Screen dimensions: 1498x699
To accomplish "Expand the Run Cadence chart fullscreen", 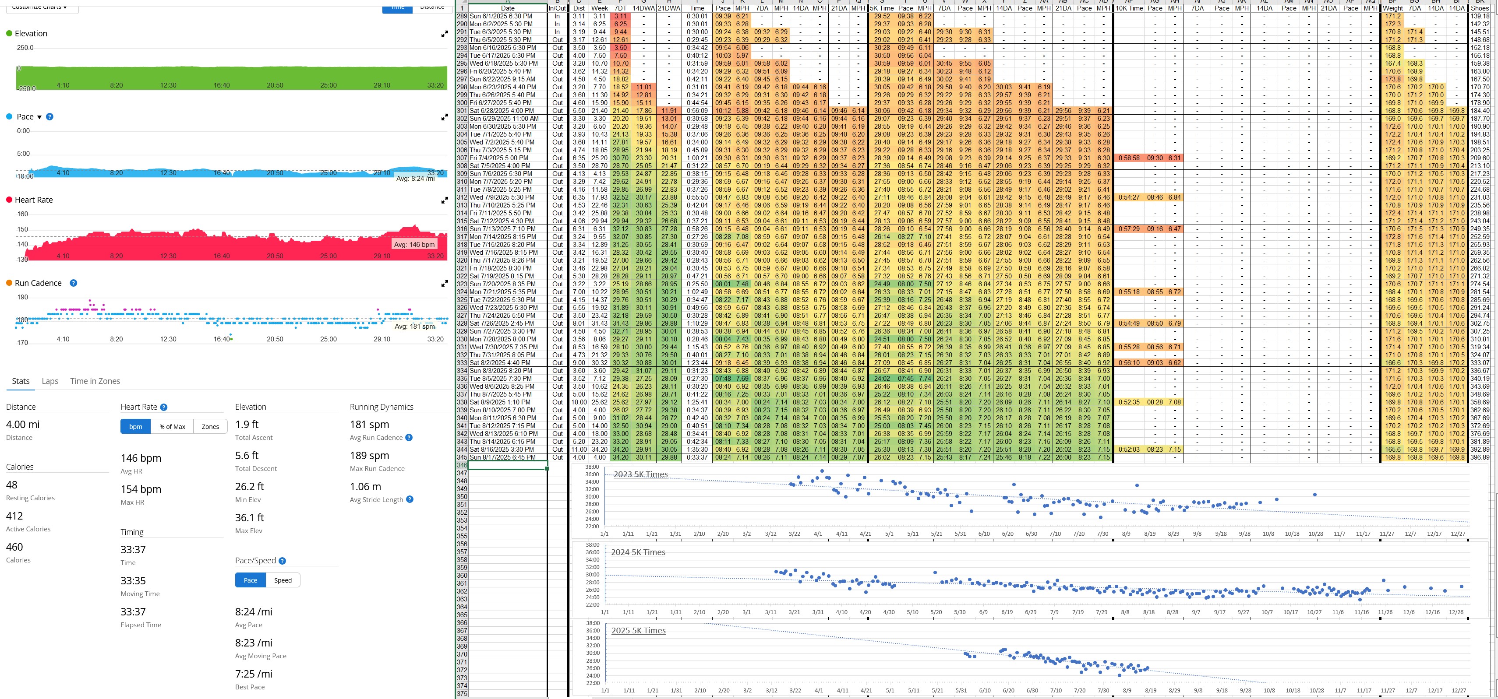I will pyautogui.click(x=444, y=284).
